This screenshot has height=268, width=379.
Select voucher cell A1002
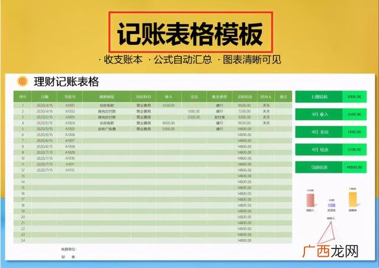(70, 111)
